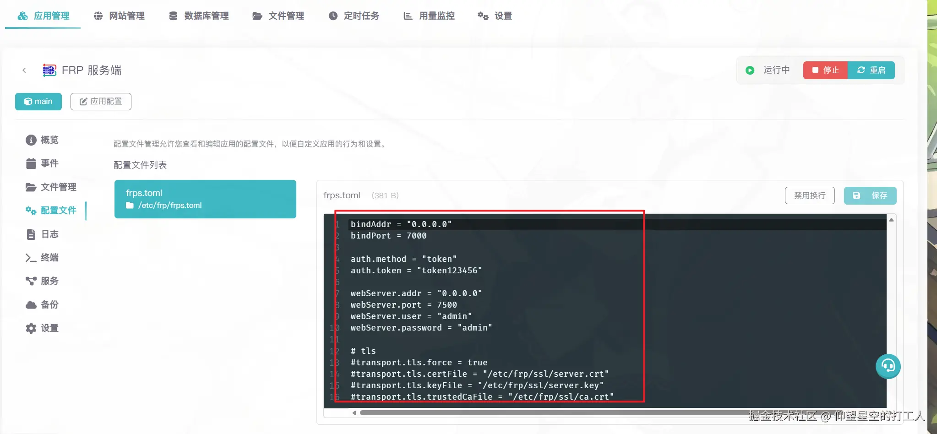Click the green 运行中 status icon
Screen dimensions: 937x434
coord(750,71)
